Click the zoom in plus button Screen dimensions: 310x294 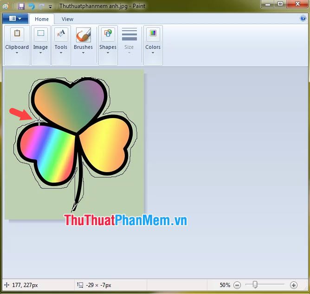click(x=294, y=285)
